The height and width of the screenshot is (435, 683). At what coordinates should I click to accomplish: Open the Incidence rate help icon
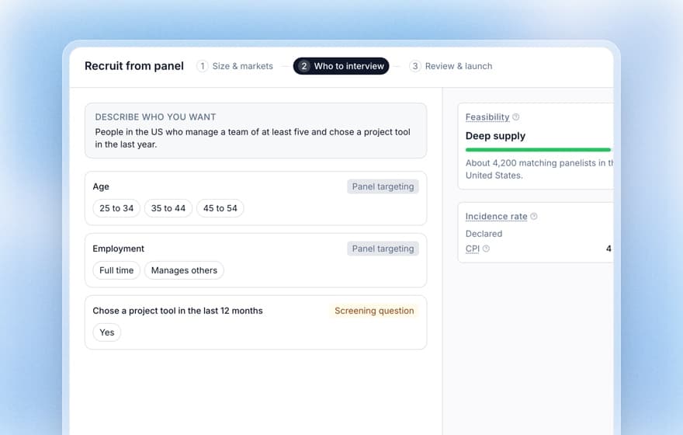[x=534, y=216]
